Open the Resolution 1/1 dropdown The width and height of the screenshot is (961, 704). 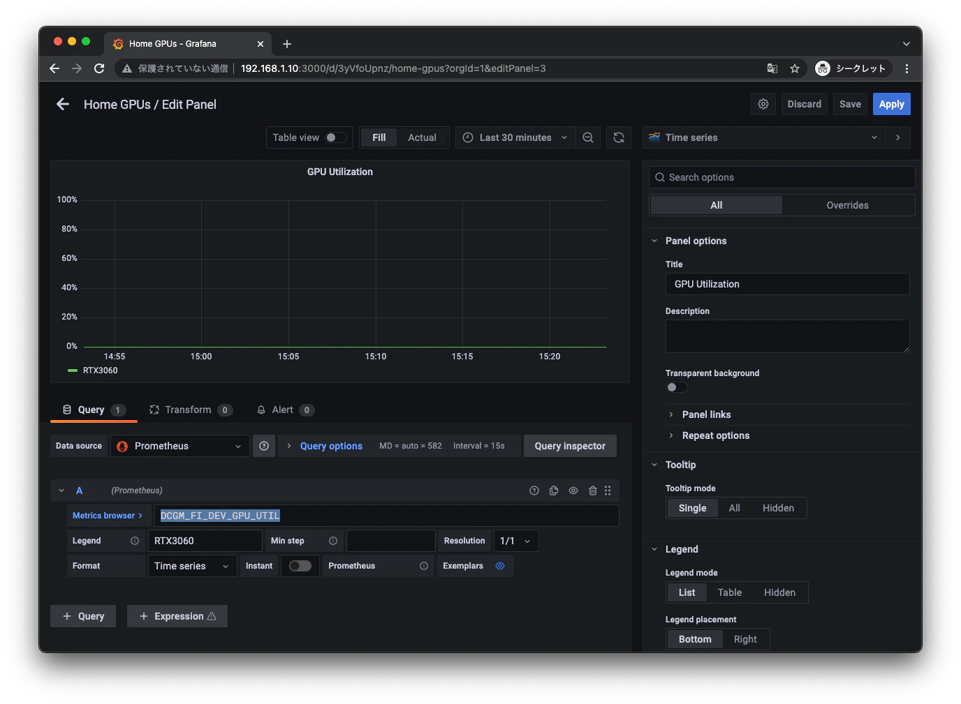tap(516, 541)
